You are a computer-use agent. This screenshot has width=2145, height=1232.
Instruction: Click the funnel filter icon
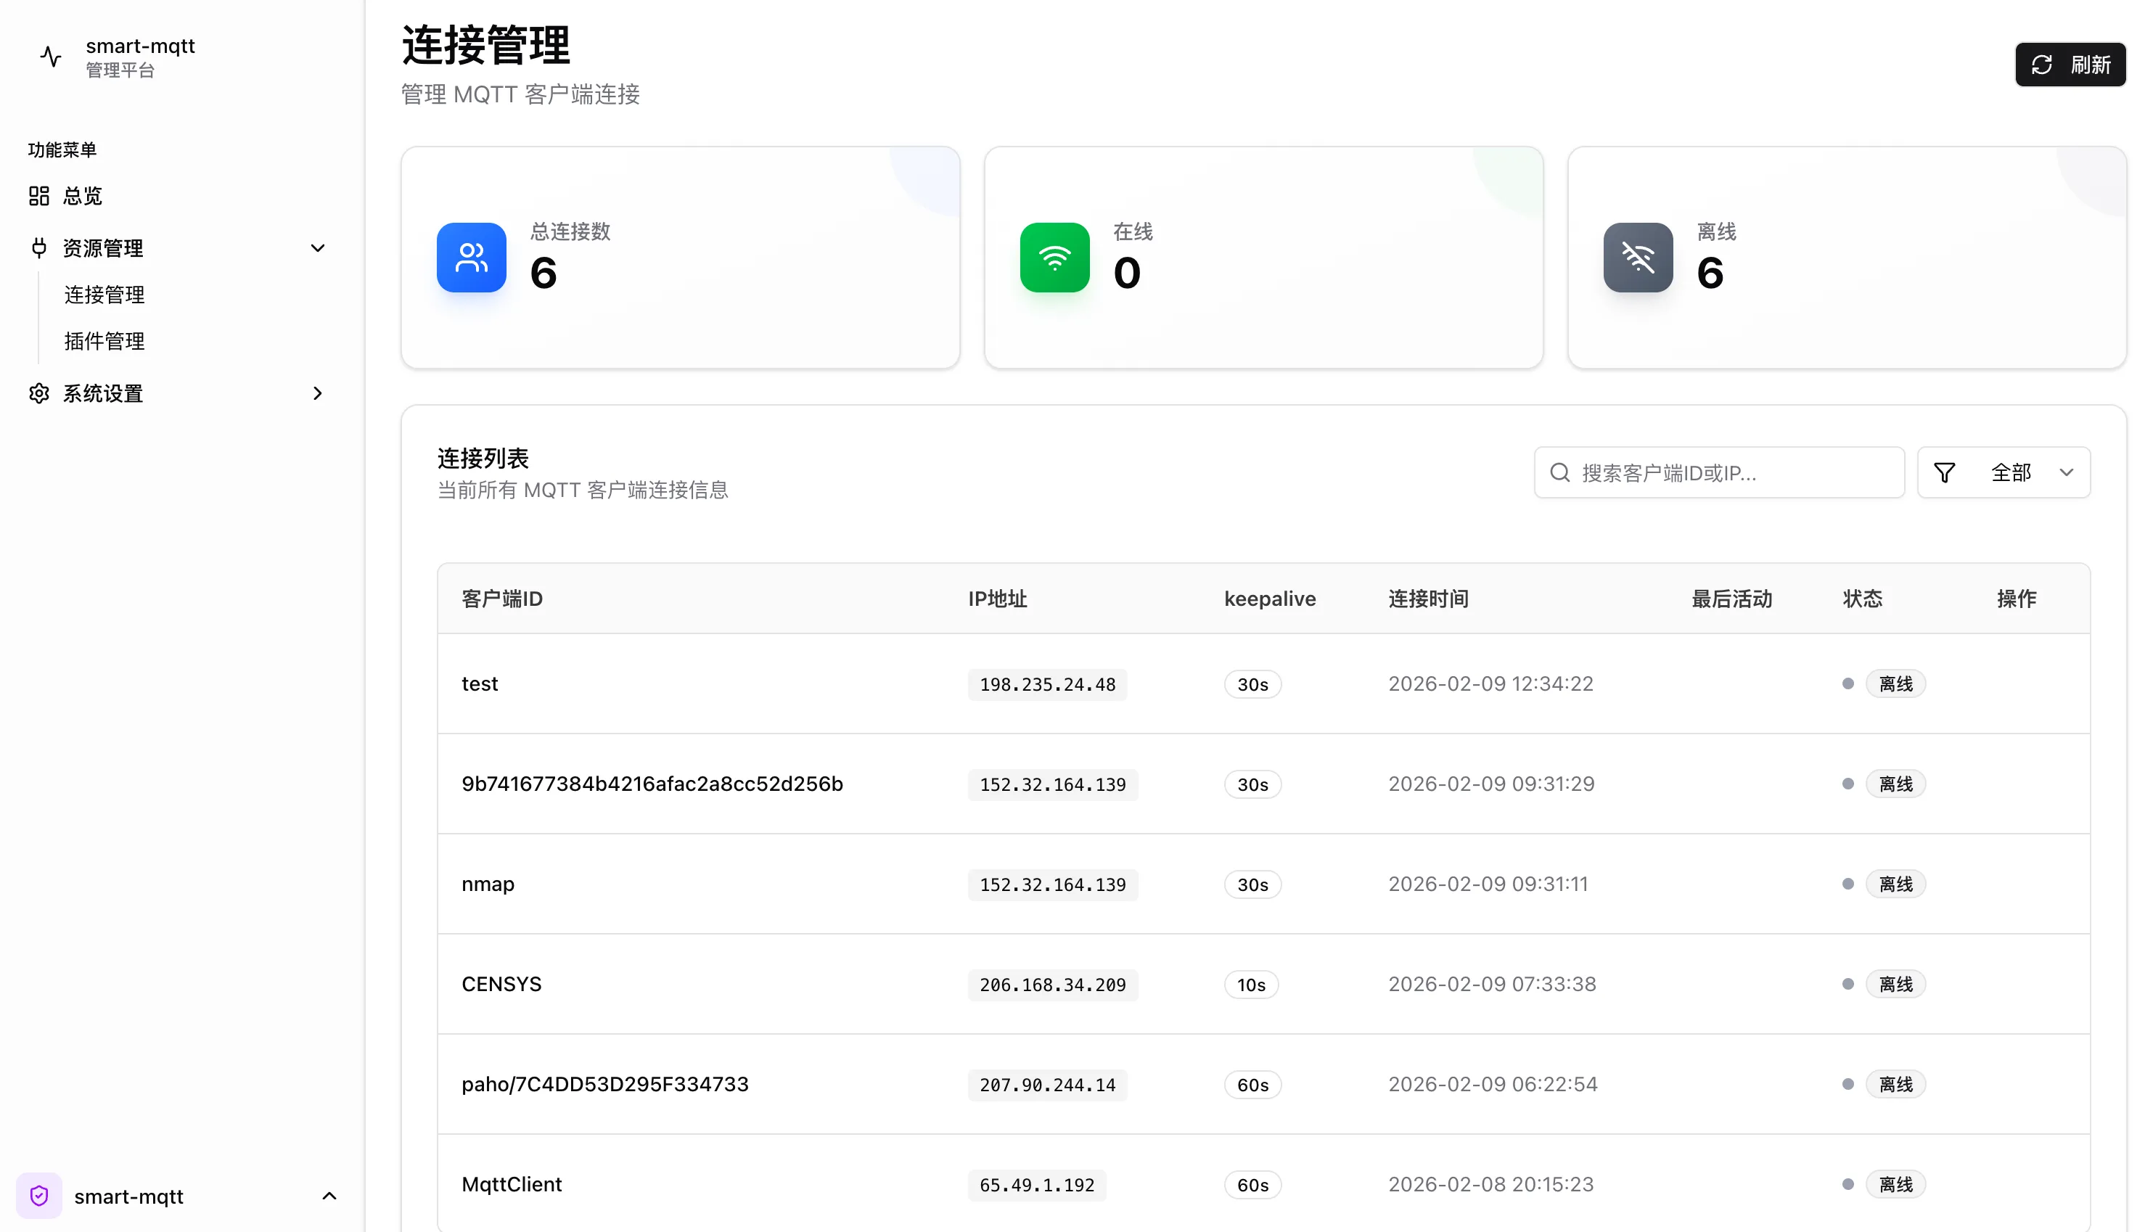click(x=1945, y=472)
